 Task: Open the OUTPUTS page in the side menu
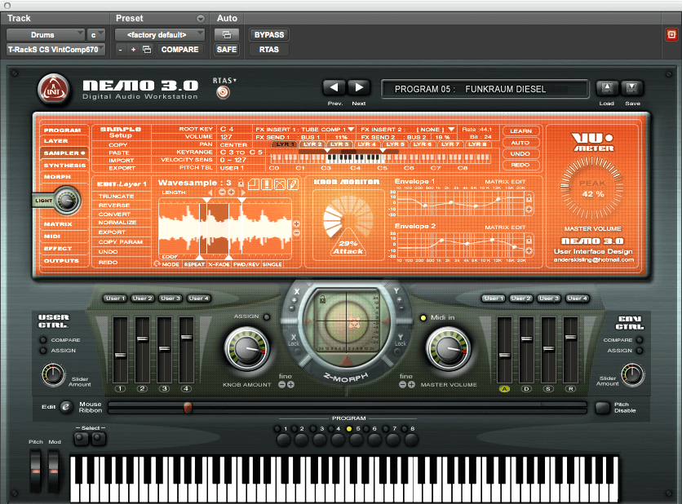coord(61,260)
